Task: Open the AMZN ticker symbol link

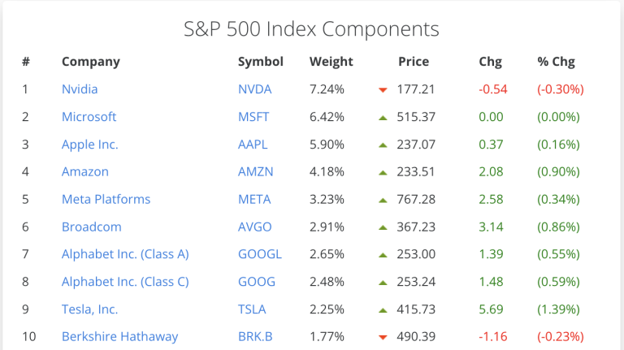Action: (255, 172)
